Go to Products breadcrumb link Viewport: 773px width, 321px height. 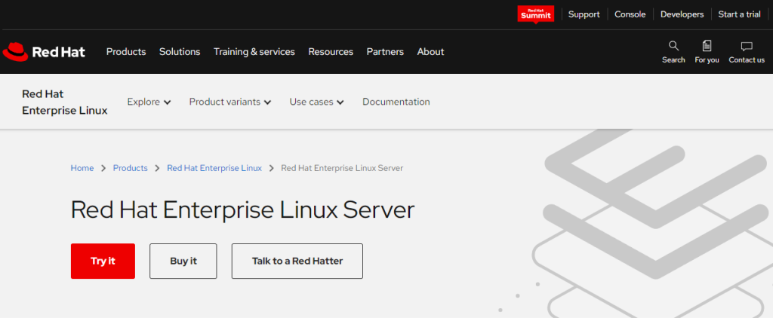pos(130,168)
